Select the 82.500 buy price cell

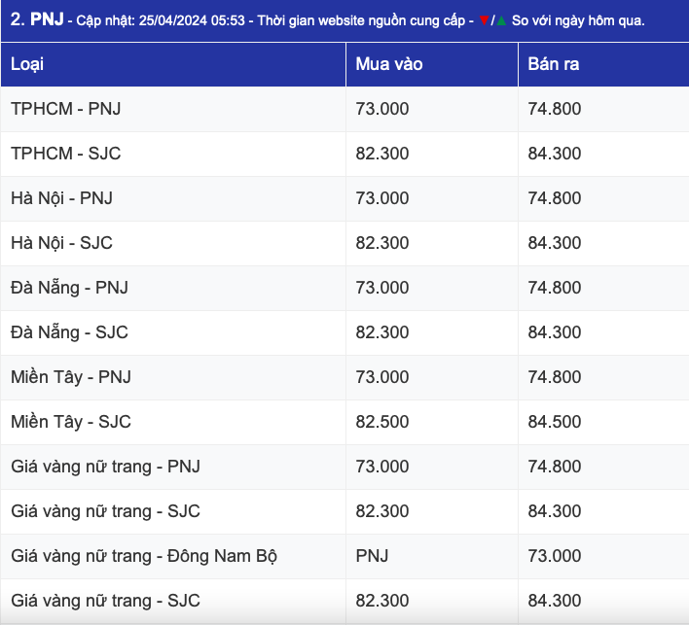coord(382,422)
